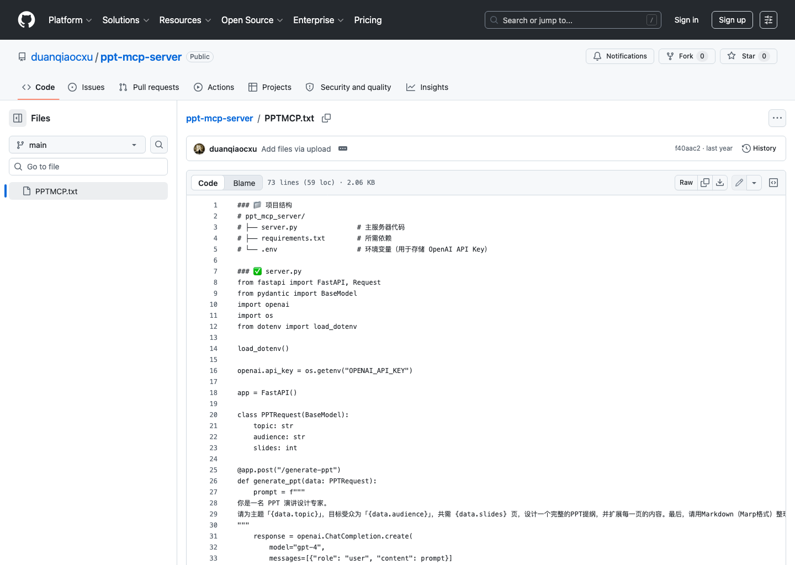Select line number 7
This screenshot has height=565, width=795.
(215, 271)
